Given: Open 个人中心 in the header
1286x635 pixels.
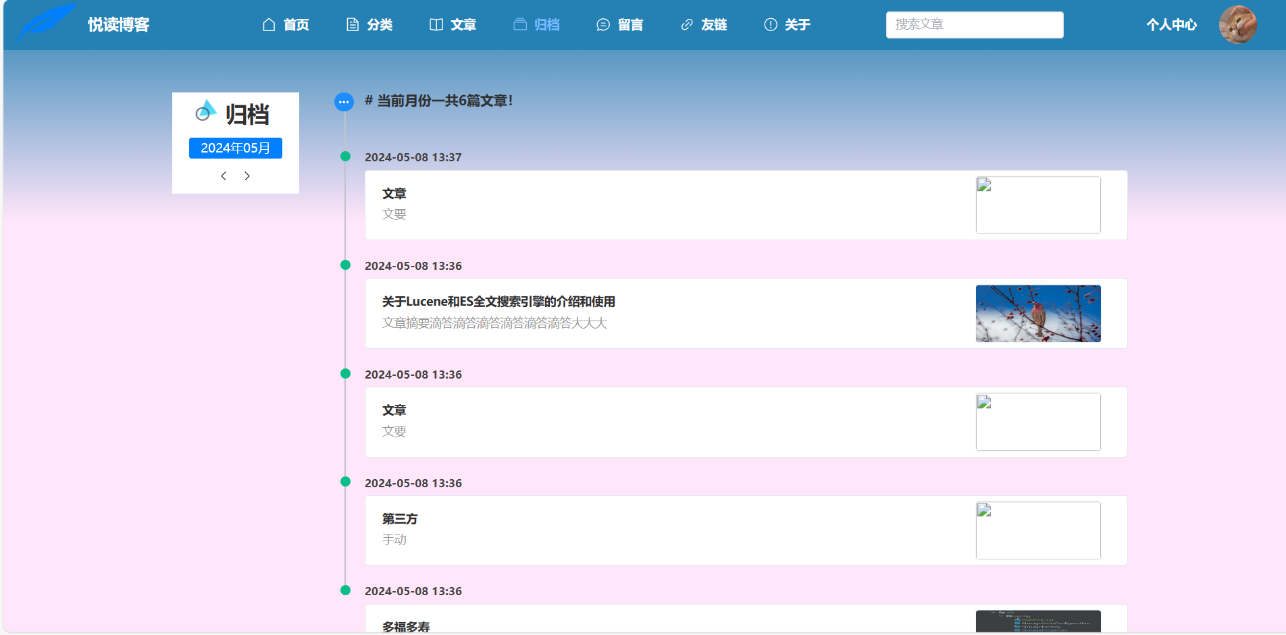Looking at the screenshot, I should [x=1172, y=25].
